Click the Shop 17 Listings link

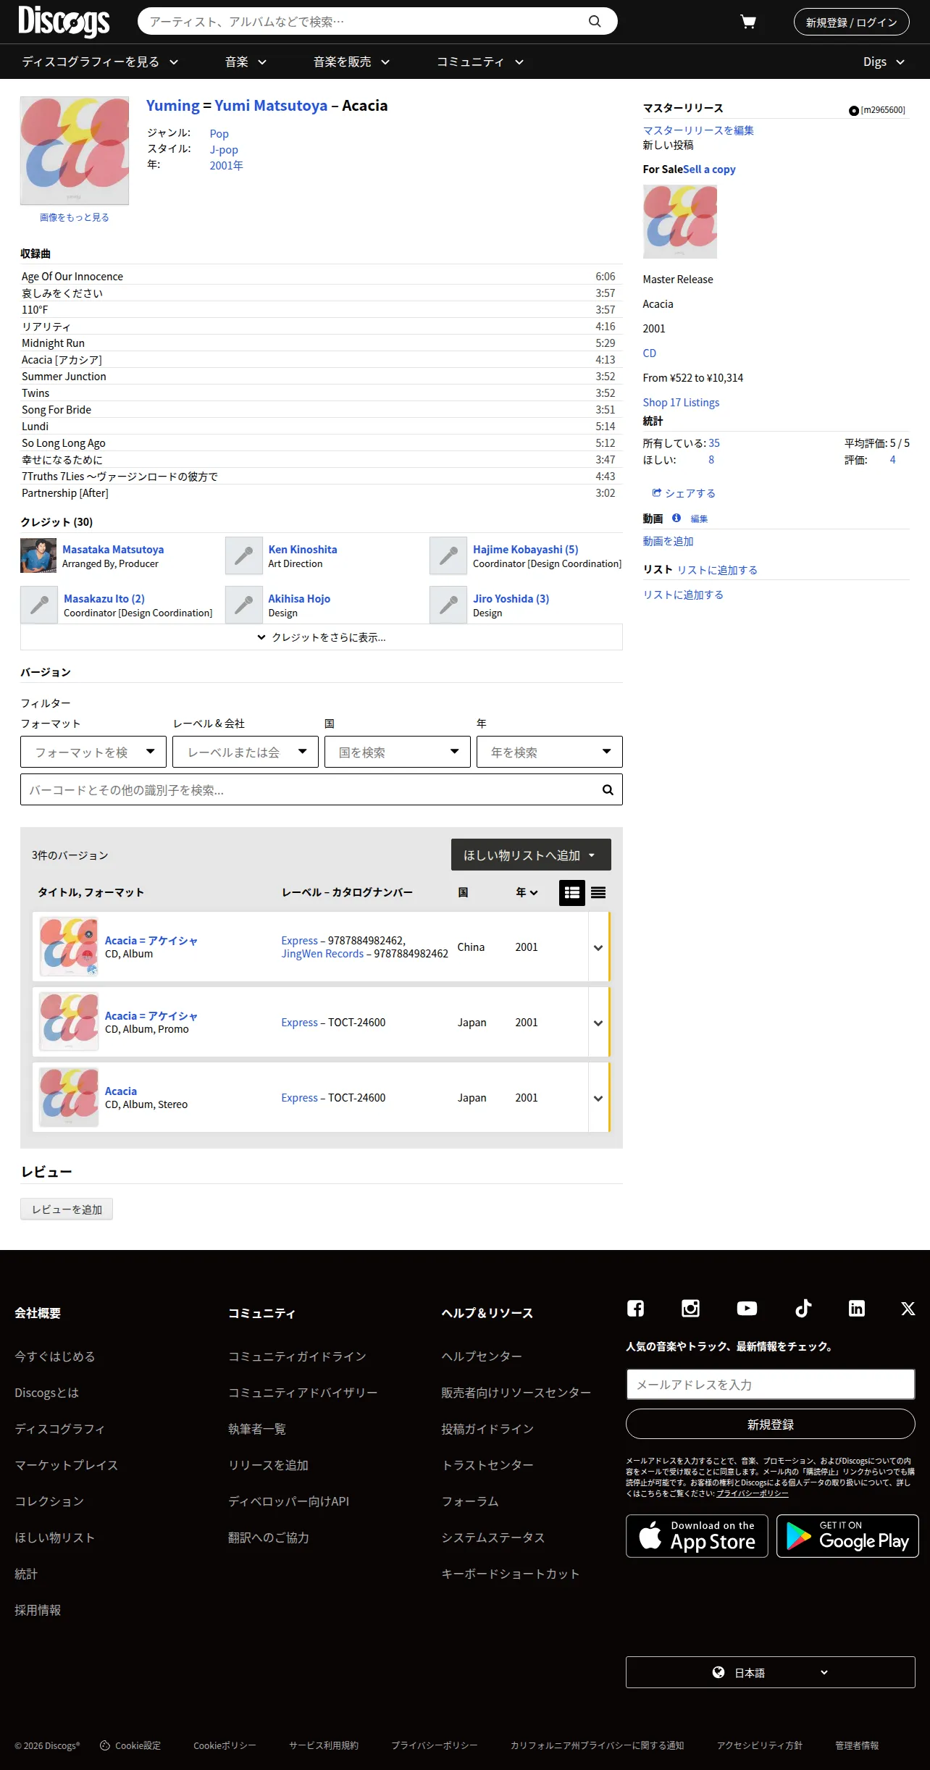[681, 403]
